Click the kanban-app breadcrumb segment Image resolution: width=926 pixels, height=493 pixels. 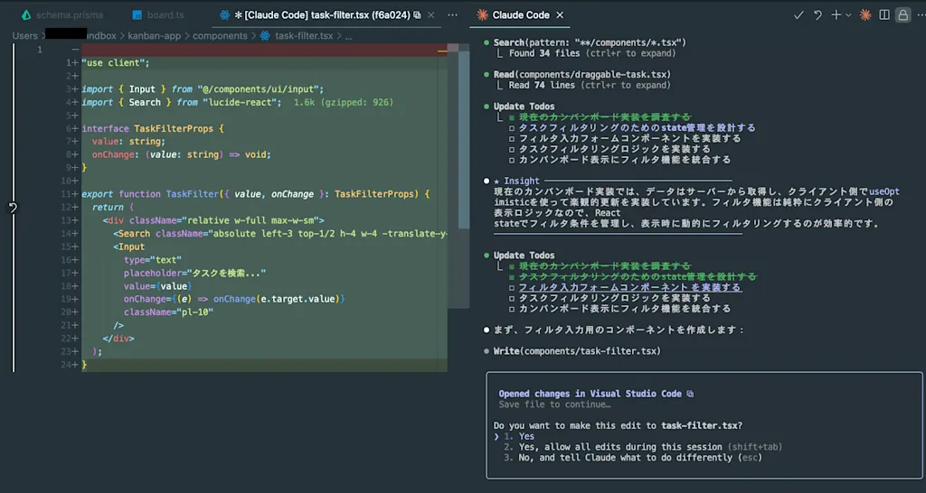point(154,36)
